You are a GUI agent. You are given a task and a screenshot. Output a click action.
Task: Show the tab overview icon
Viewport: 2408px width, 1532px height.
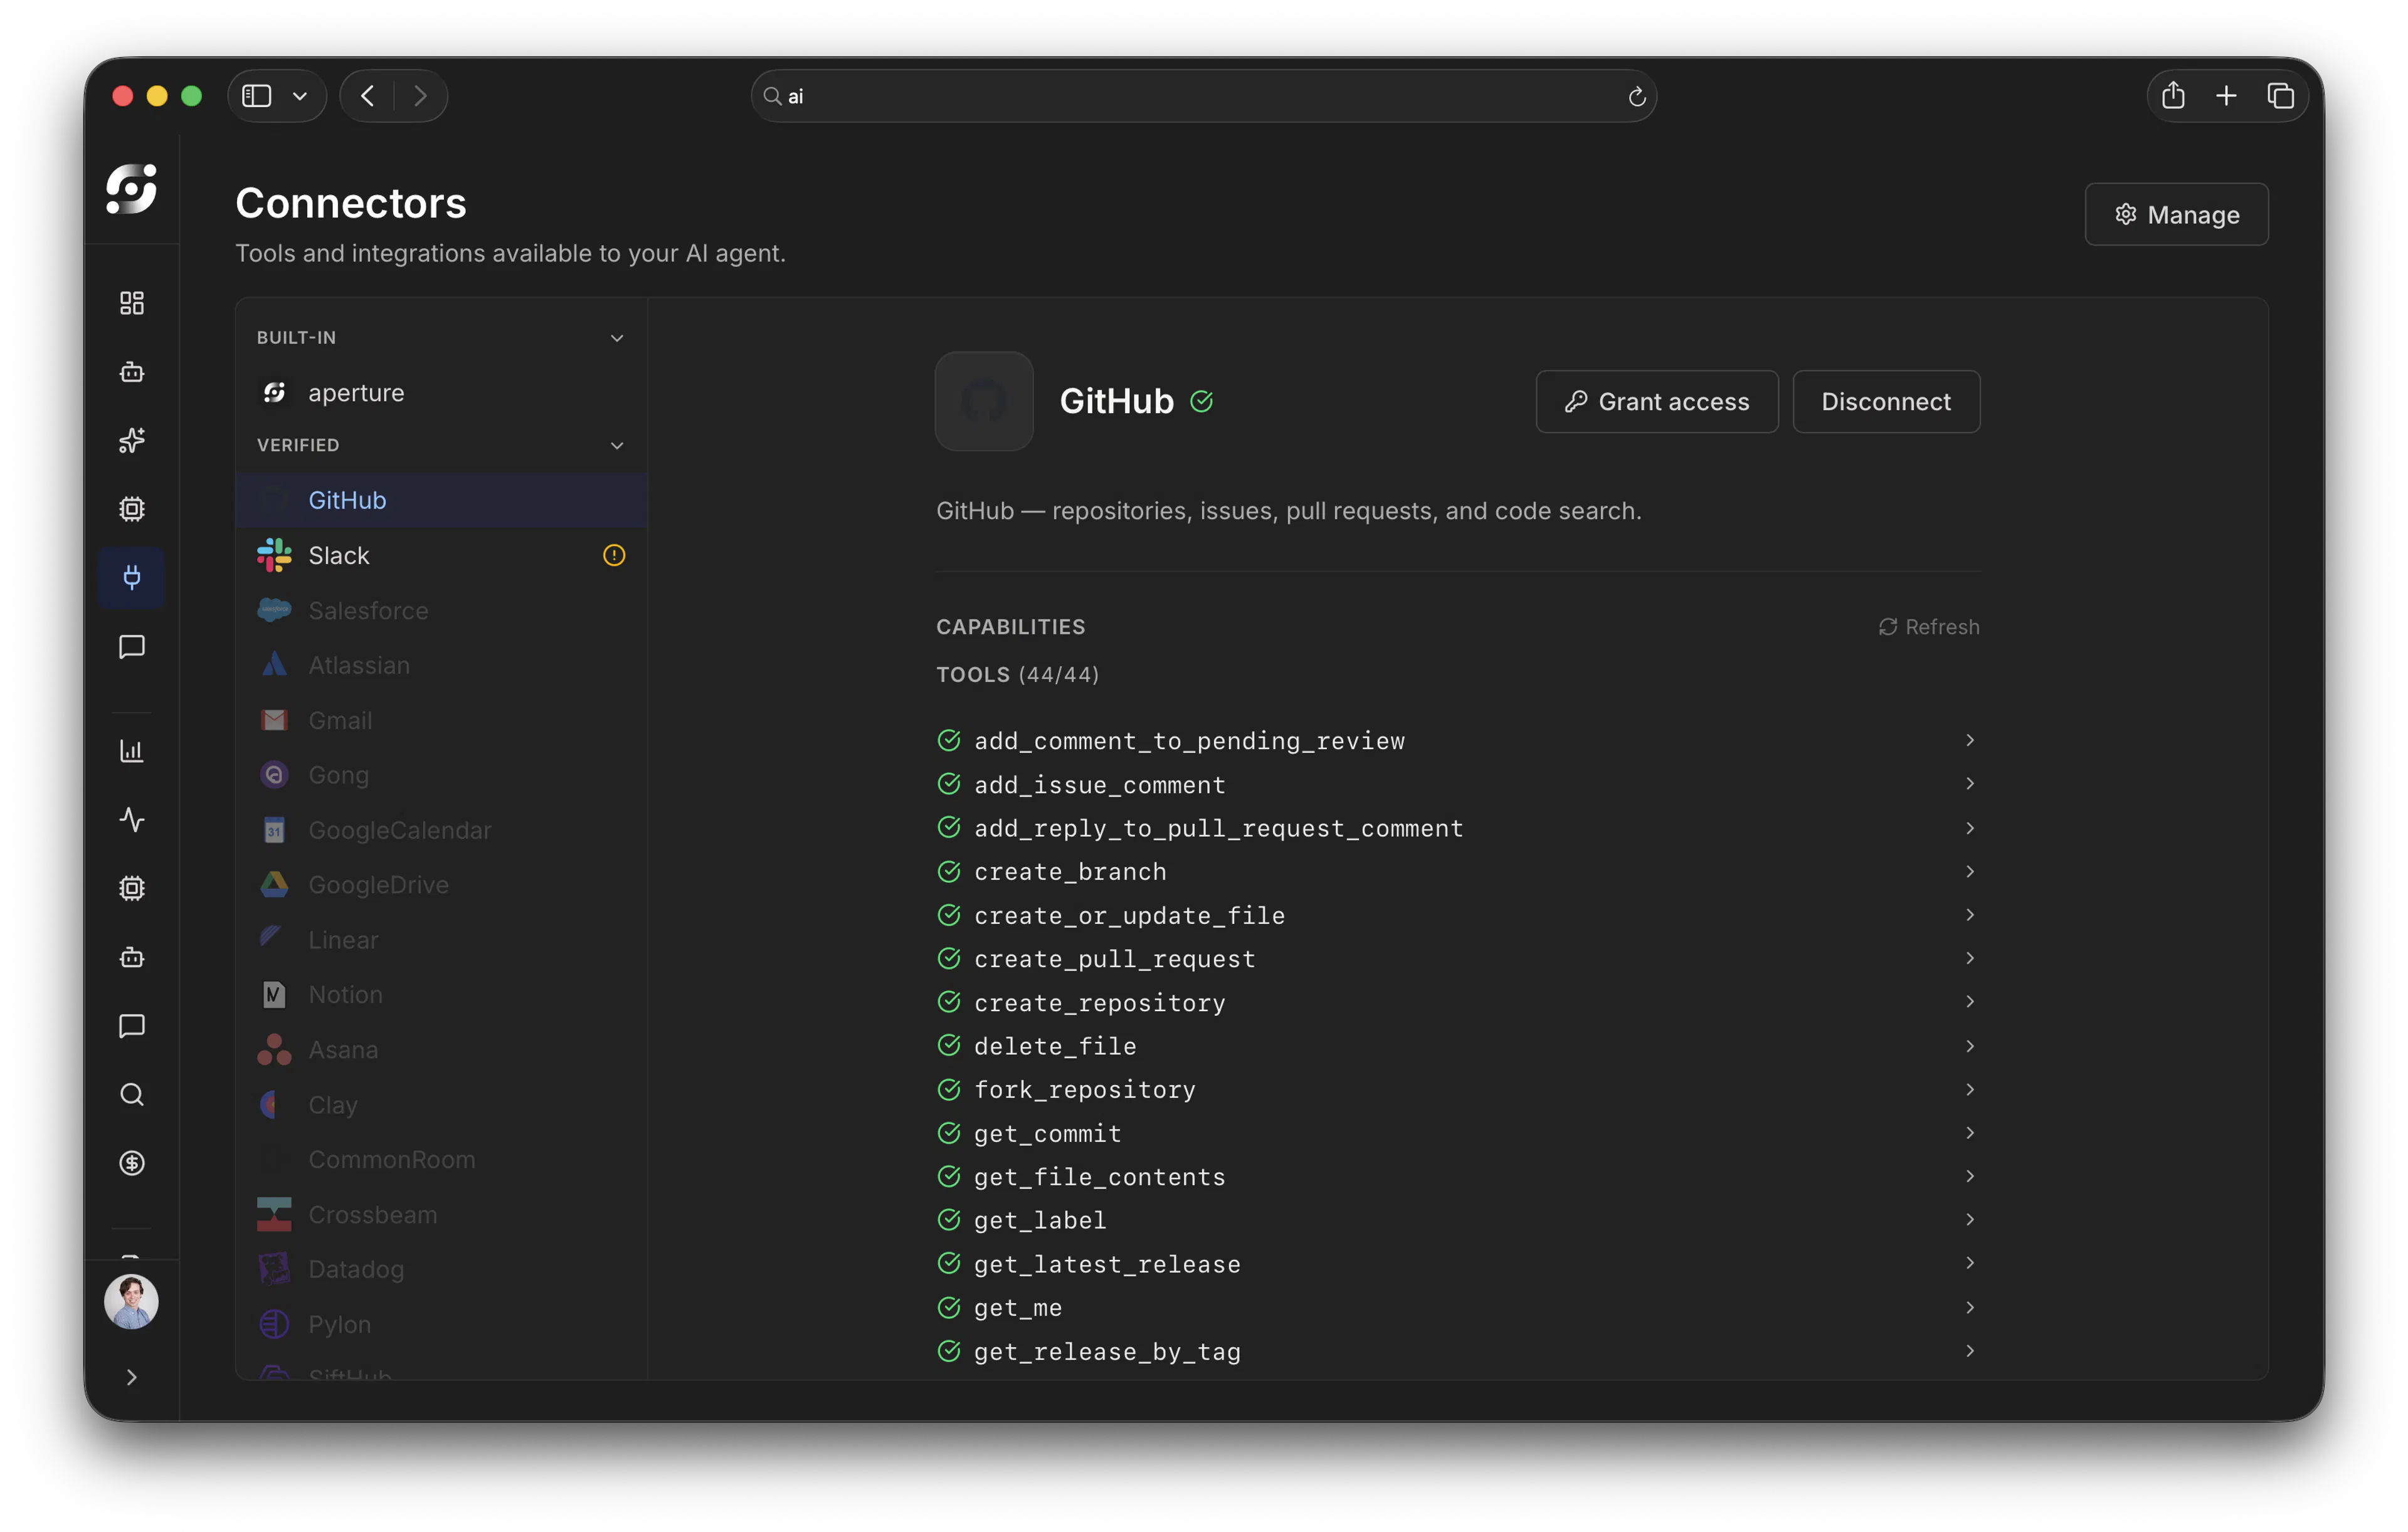(2281, 96)
